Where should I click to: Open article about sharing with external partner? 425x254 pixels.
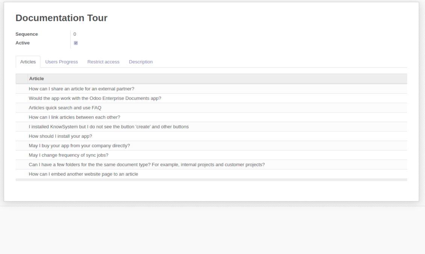tap(211, 89)
